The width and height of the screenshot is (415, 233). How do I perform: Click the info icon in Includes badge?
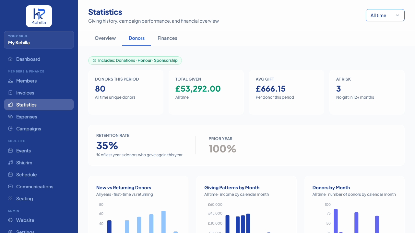[94, 61]
